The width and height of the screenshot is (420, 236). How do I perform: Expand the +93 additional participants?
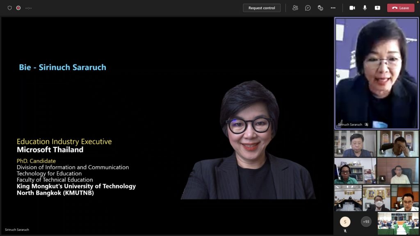tap(366, 222)
